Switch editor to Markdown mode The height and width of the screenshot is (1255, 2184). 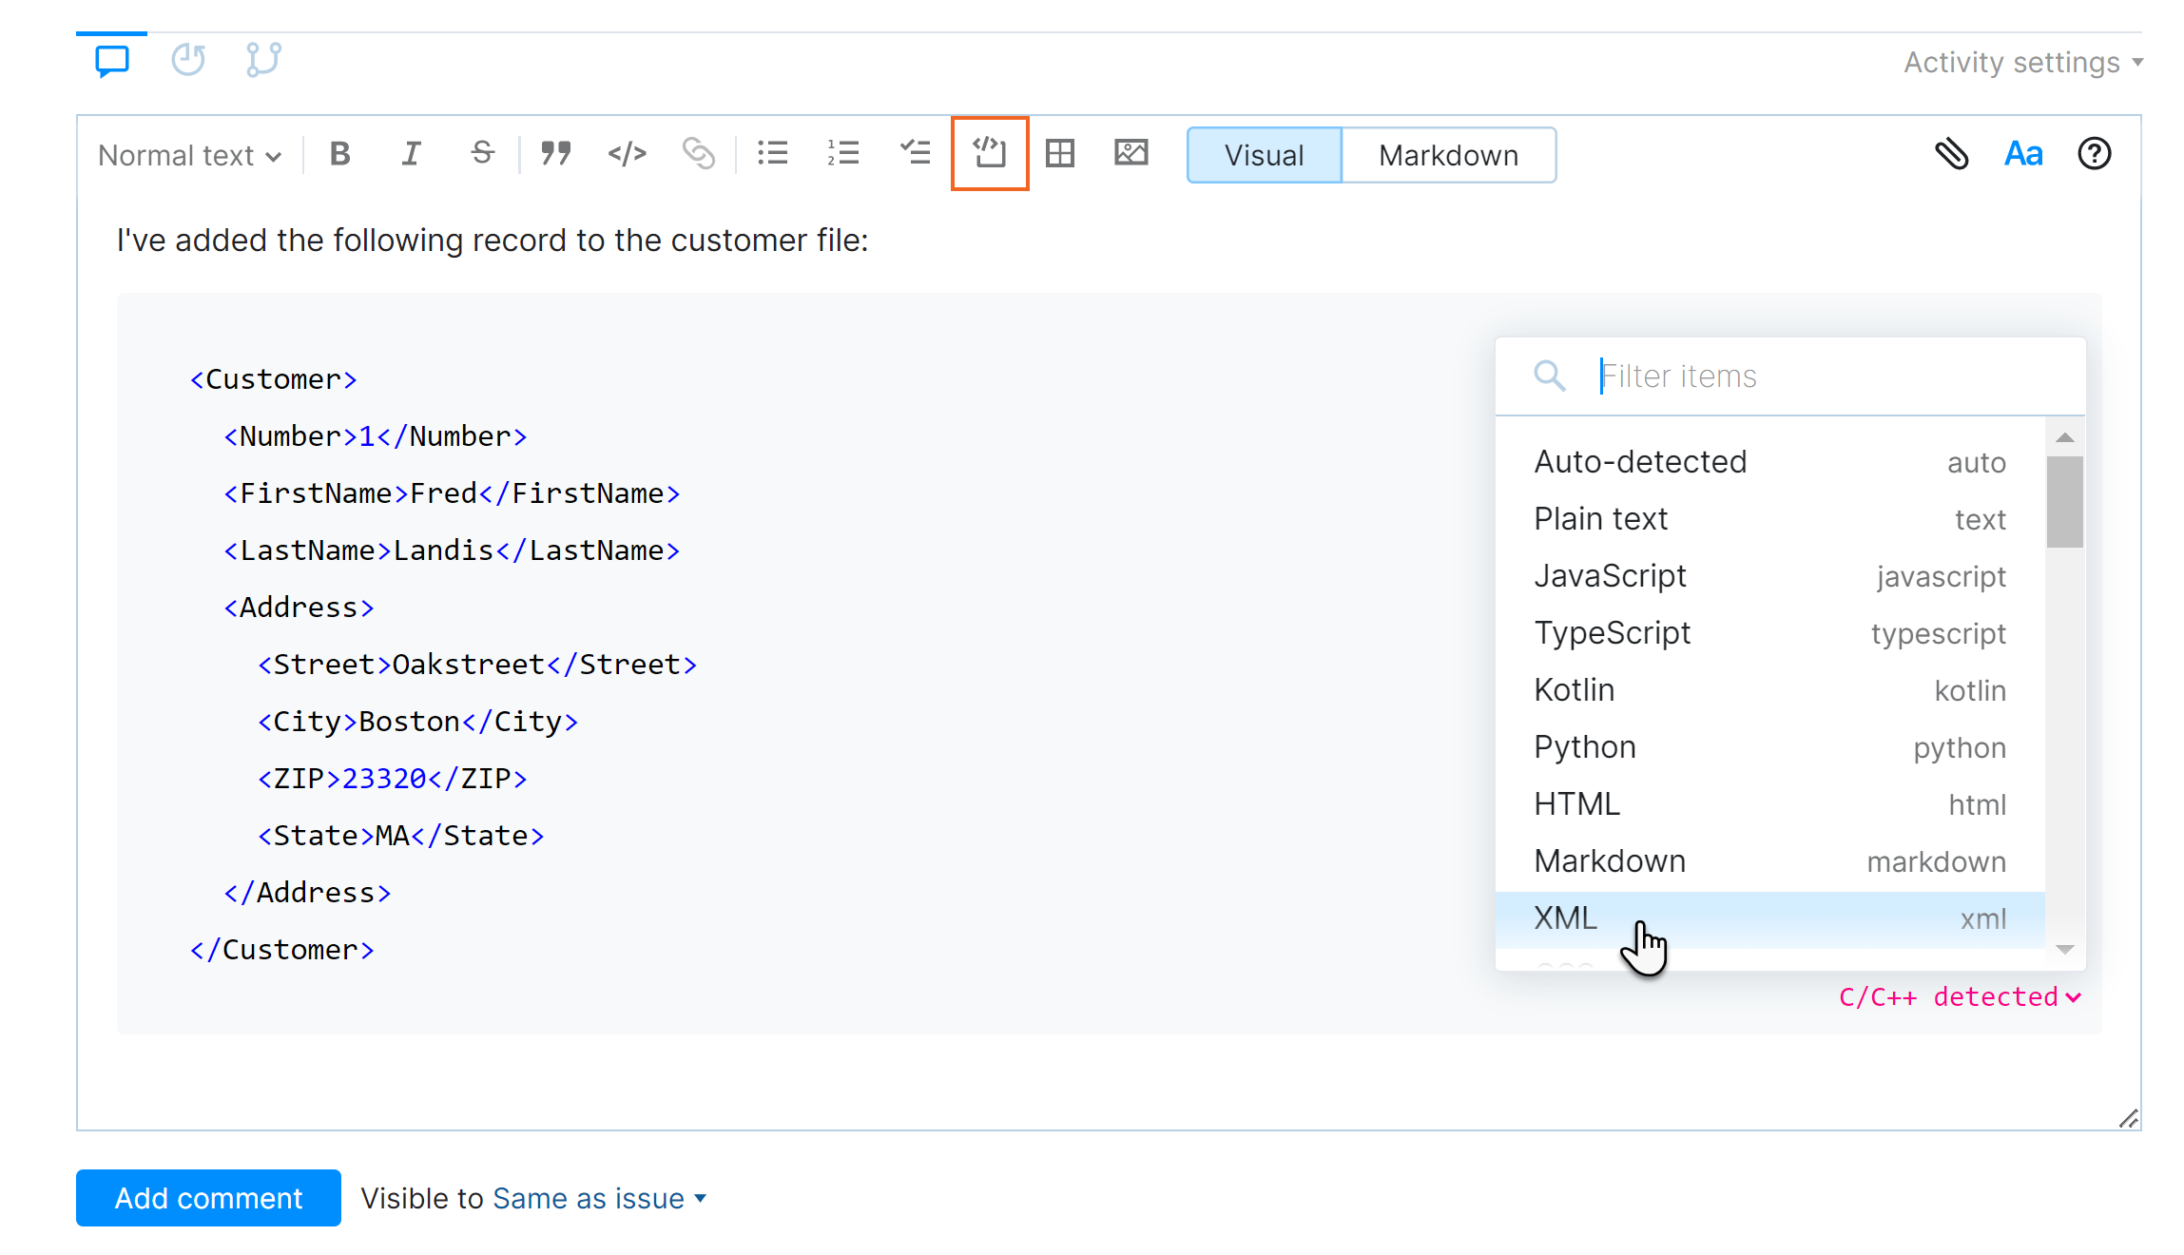[1447, 155]
